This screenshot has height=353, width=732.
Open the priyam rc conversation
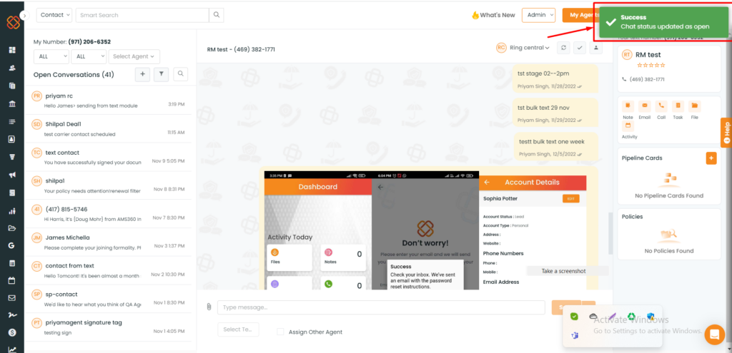click(108, 100)
